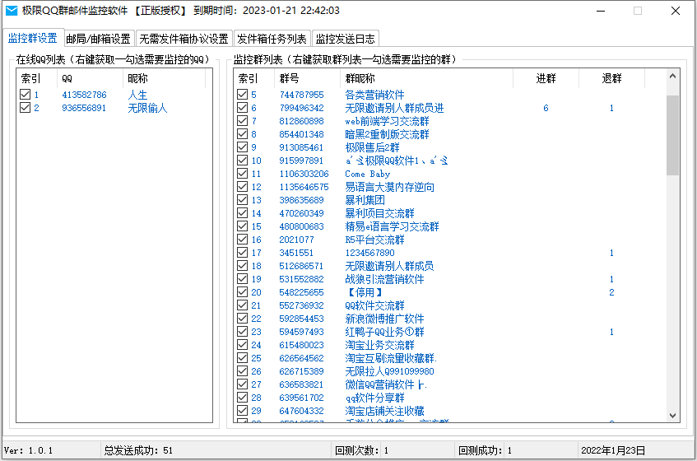Click scroll down arrow in group list
Screen dimensions: 697x461
pos(672,416)
